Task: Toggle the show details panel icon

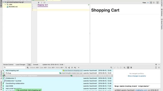Action: coord(128,67)
